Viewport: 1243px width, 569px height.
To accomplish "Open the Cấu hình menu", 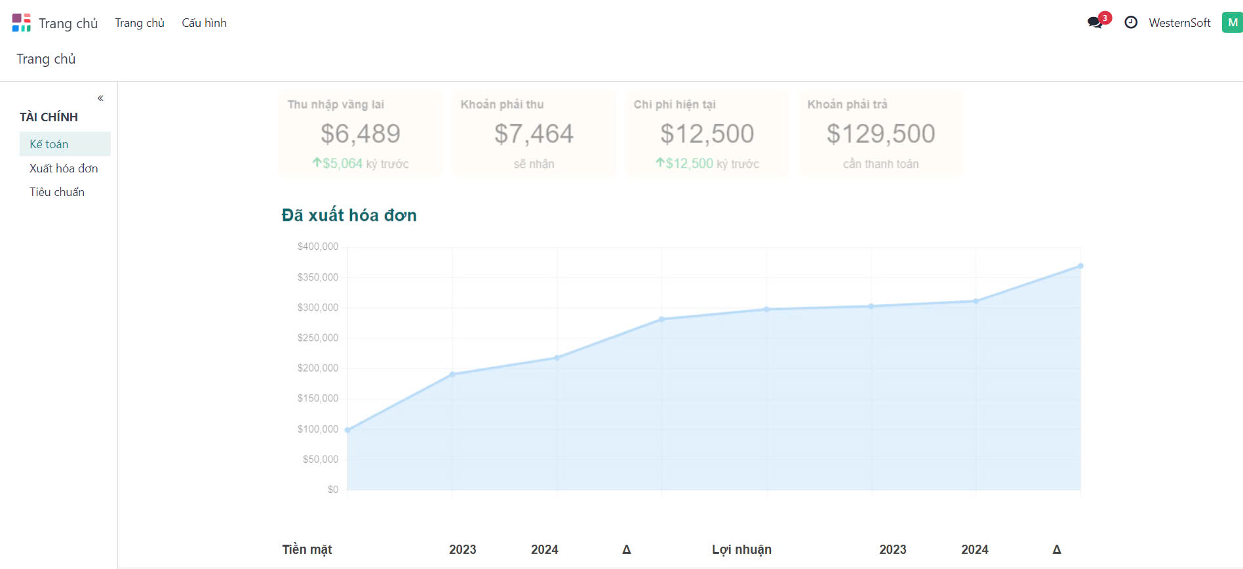I will (x=204, y=23).
